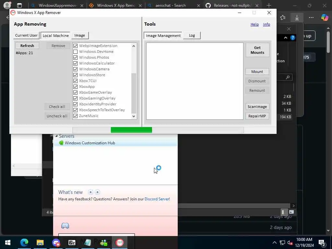Click the RepairMP button

pyautogui.click(x=257, y=116)
